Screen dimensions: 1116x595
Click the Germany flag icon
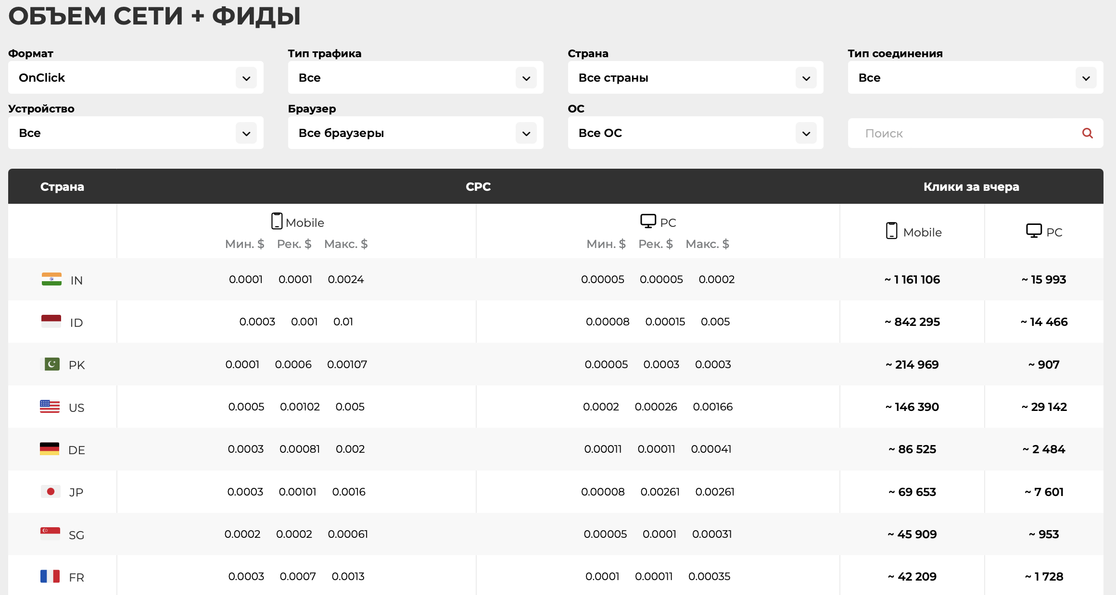click(x=50, y=449)
